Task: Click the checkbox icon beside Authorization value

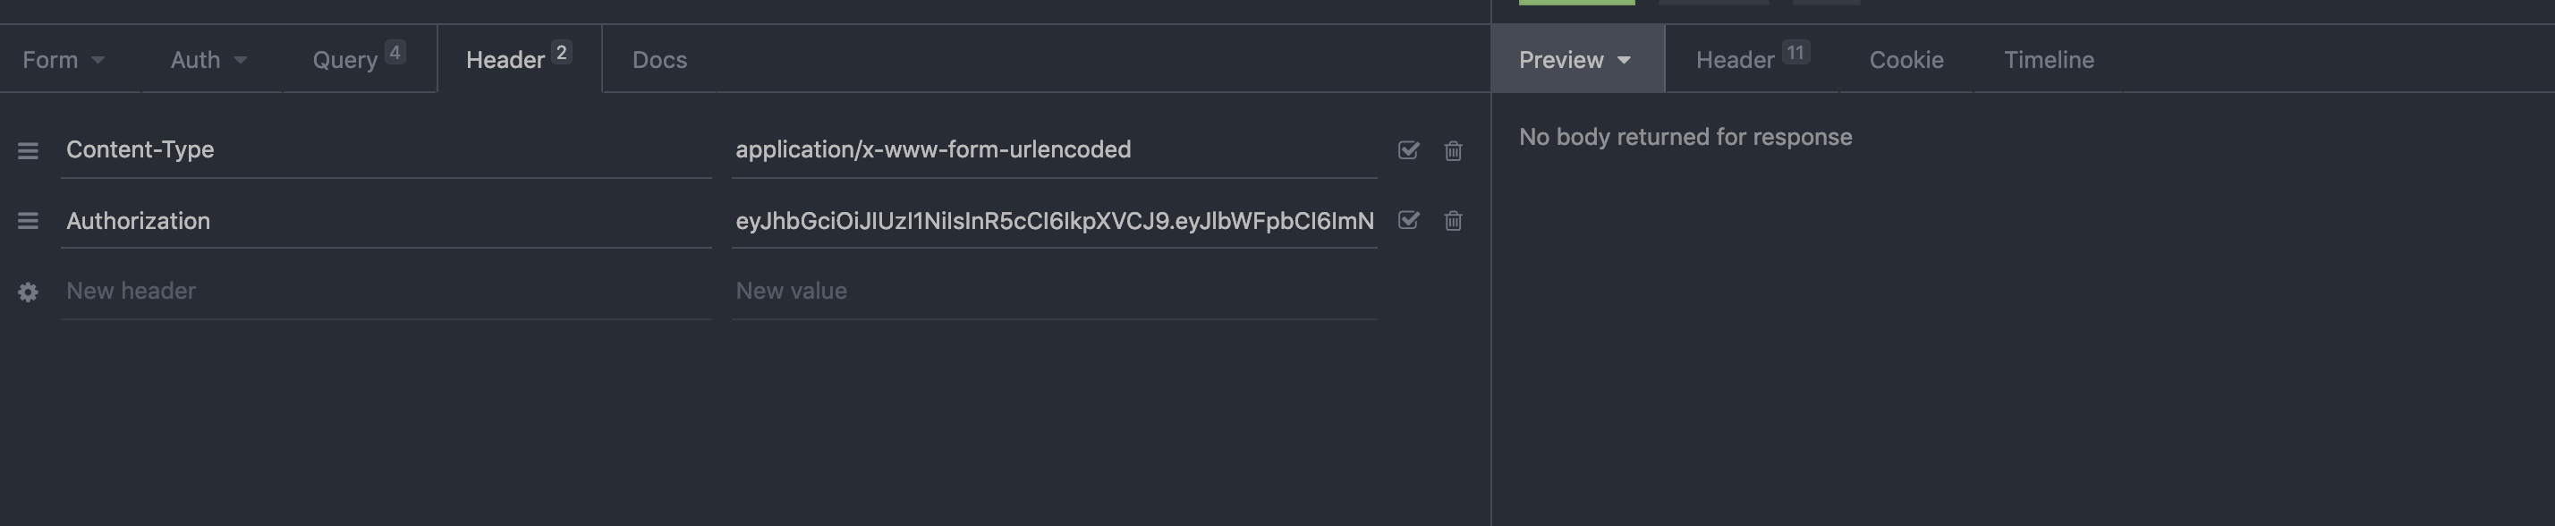Action: pyautogui.click(x=1406, y=221)
